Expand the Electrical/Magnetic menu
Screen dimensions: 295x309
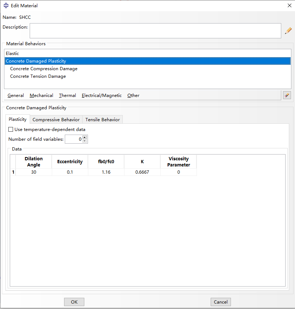click(101, 96)
